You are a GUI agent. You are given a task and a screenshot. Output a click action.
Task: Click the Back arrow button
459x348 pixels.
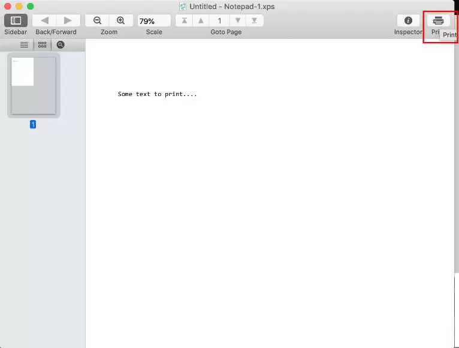point(44,20)
